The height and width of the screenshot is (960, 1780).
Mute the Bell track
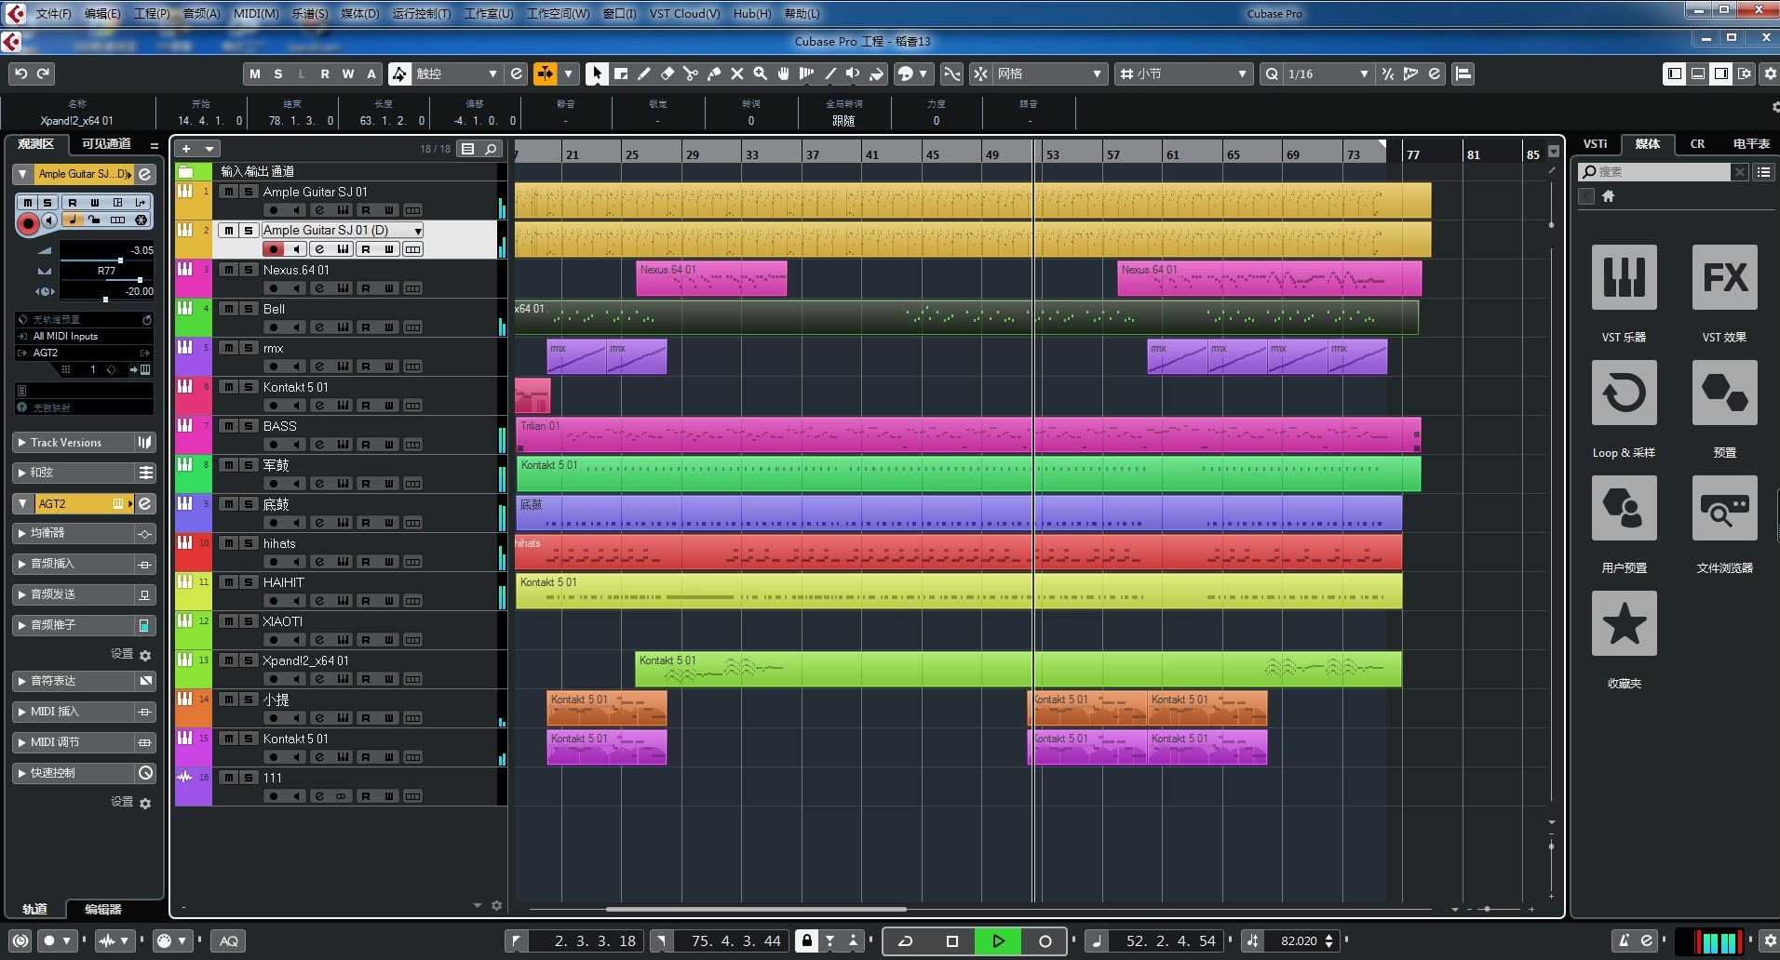tap(228, 309)
